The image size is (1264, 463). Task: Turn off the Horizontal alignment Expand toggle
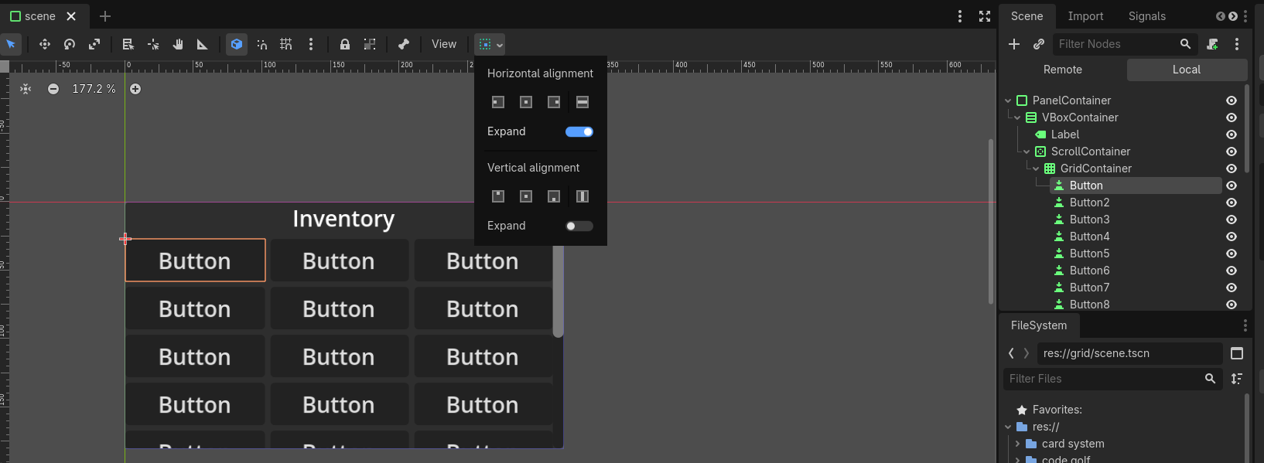(579, 131)
